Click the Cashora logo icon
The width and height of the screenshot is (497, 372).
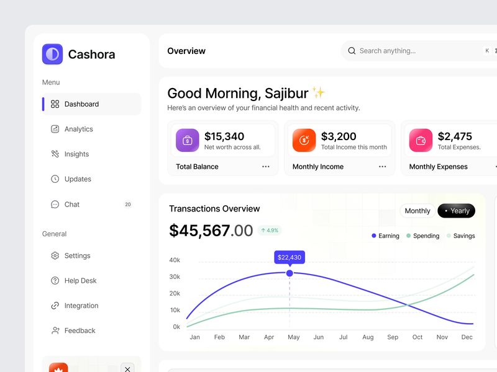52,54
